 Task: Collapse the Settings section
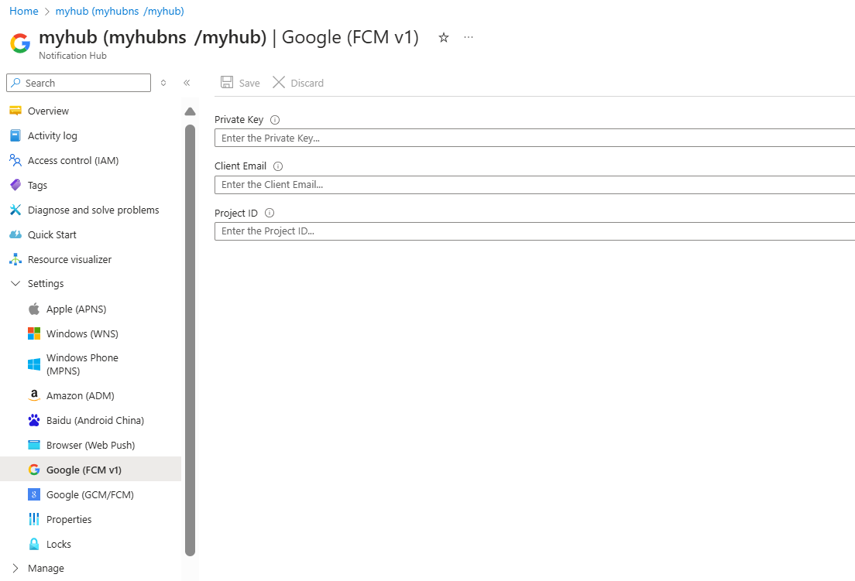point(15,283)
